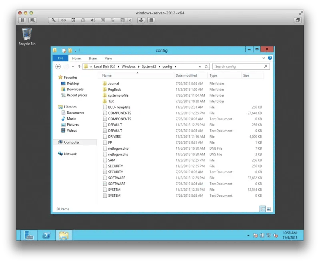This screenshot has height=263, width=320.
Task: Show hidden system tray icons
Action: click(248, 235)
